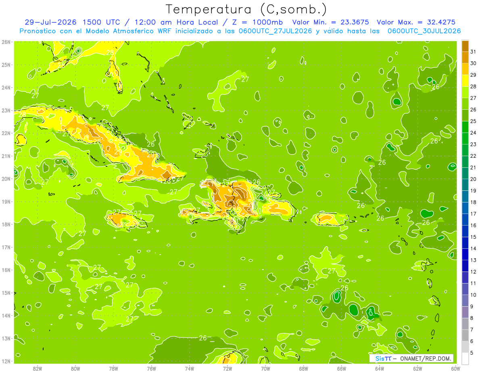Click the "72W" longitude axis label
The image size is (484, 374).
(x=227, y=369)
